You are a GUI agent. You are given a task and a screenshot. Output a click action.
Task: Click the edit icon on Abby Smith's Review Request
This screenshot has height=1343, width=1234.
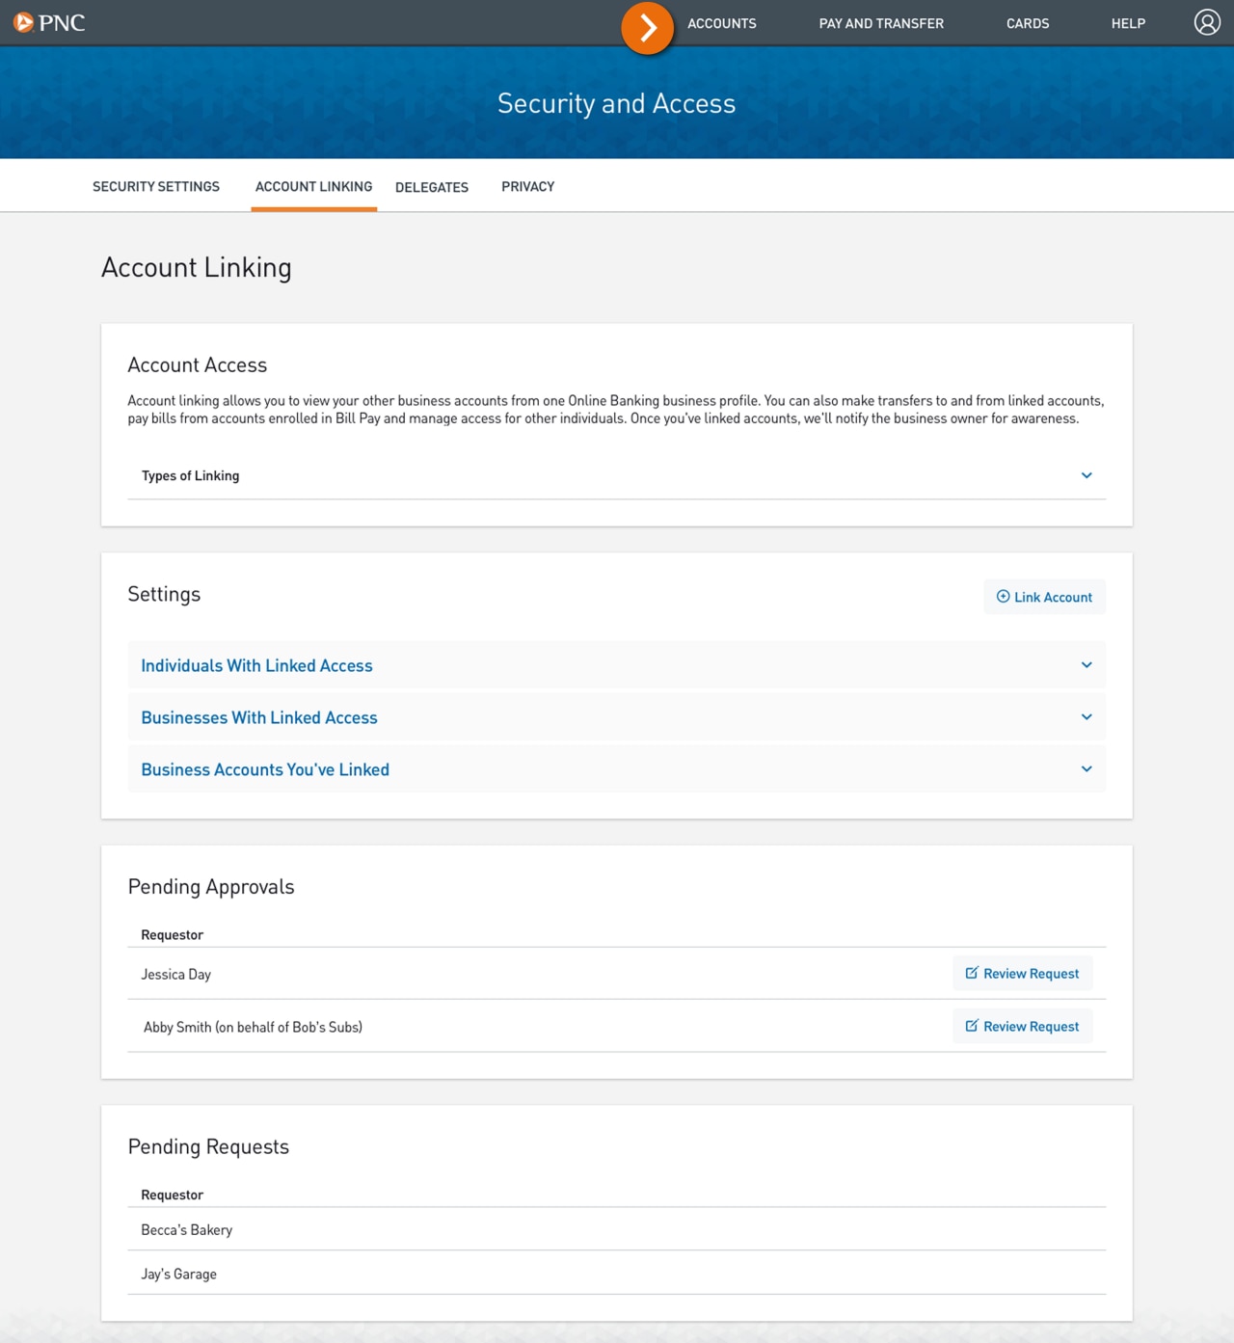(973, 1026)
